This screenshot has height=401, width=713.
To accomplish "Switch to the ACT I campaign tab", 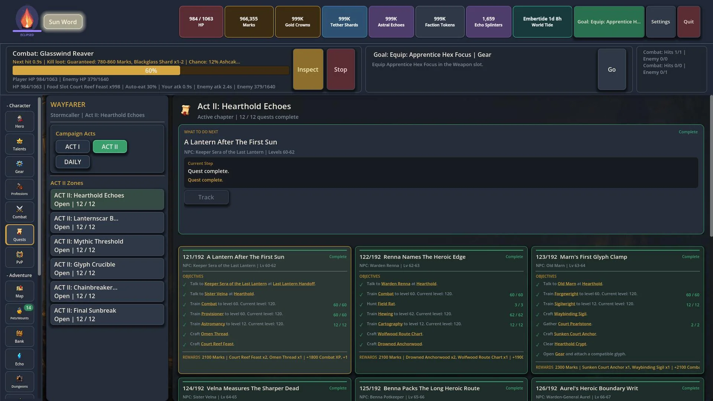I will tap(72, 147).
